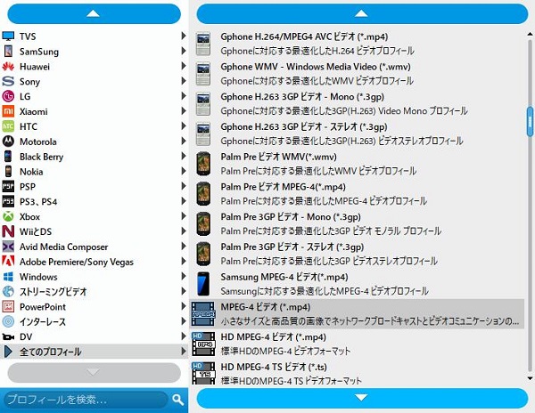The width and height of the screenshot is (535, 413).
Task: Click the HTC logo icon
Action: coord(8,126)
